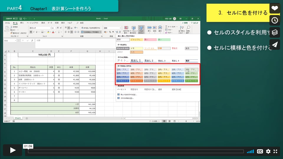This screenshot has height=159, width=283.
Task: Open 挿入 ribbon tab
Action: (22, 23)
